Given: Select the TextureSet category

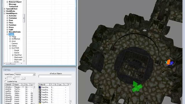Looking at the screenshot, I should [x=14, y=6].
